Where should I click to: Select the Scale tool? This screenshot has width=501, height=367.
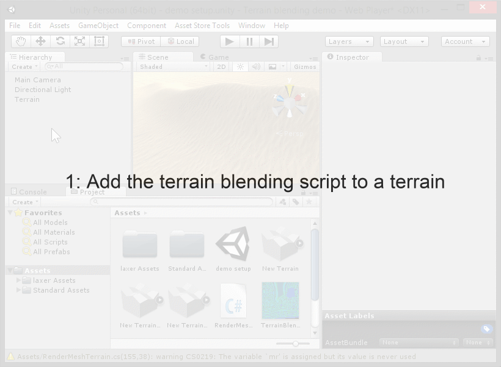79,41
